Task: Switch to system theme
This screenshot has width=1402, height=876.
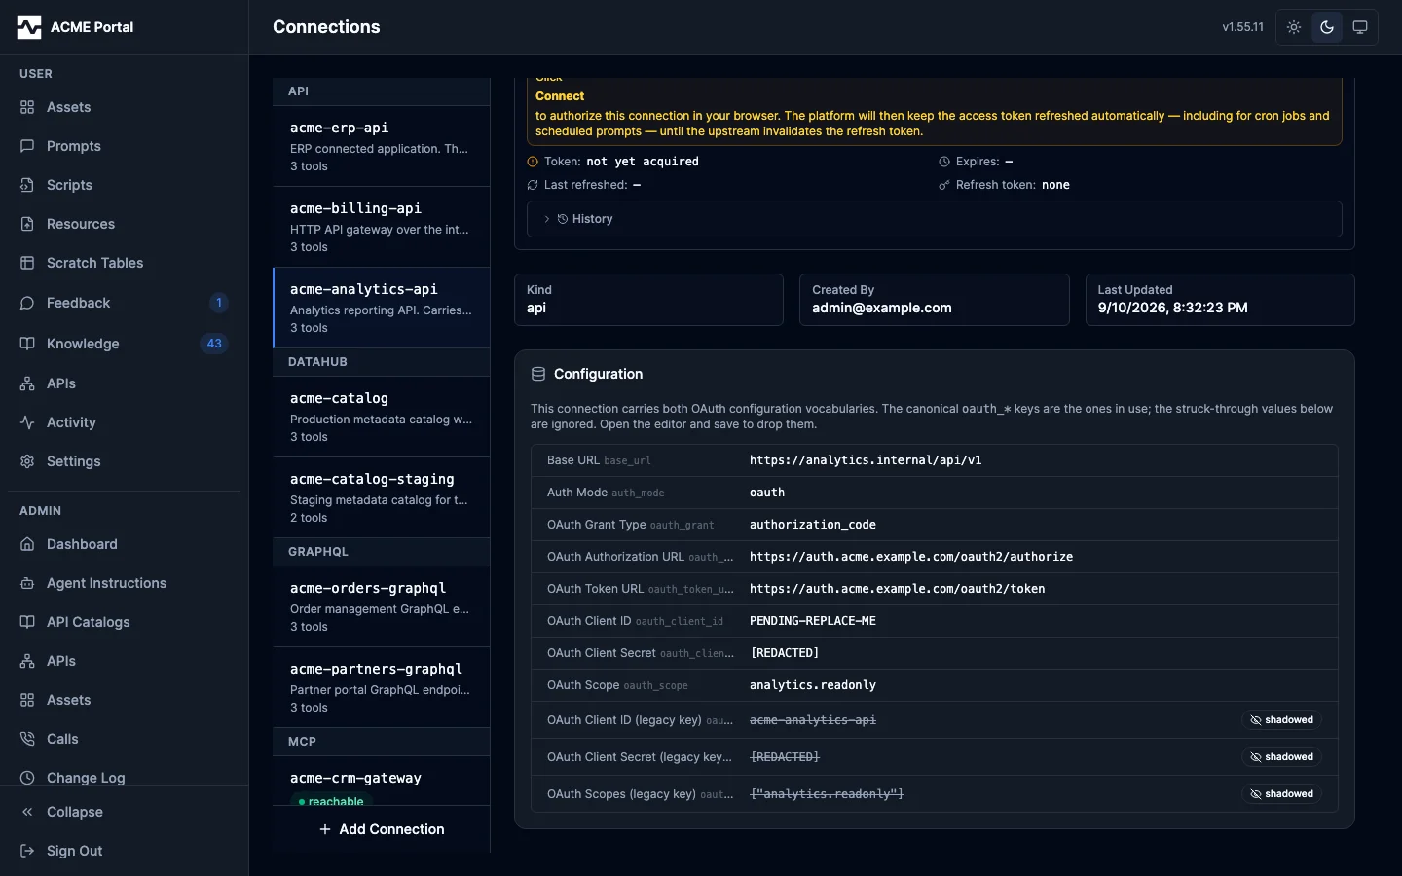Action: pyautogui.click(x=1360, y=27)
